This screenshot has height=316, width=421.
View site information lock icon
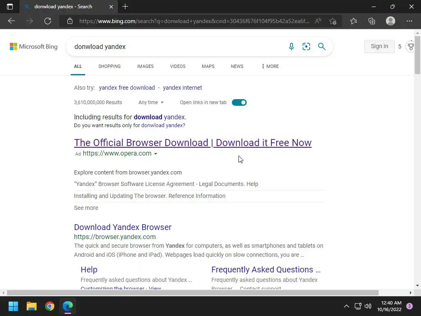pyautogui.click(x=70, y=21)
